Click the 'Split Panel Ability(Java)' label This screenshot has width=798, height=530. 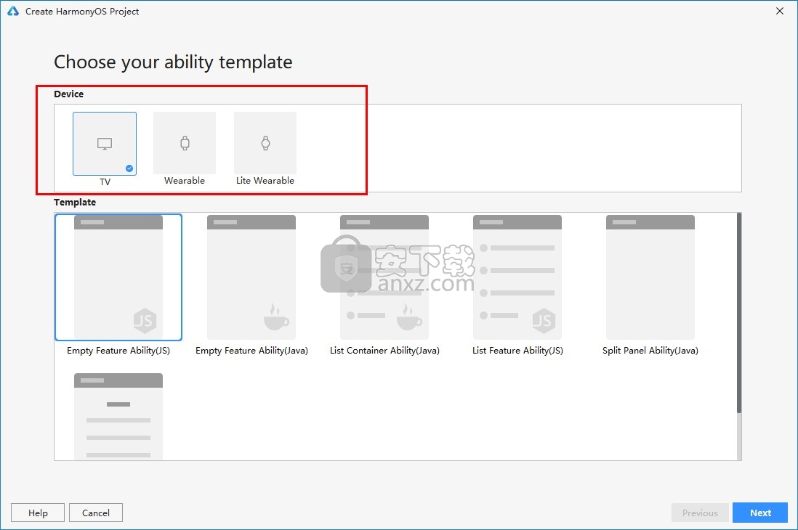click(650, 351)
